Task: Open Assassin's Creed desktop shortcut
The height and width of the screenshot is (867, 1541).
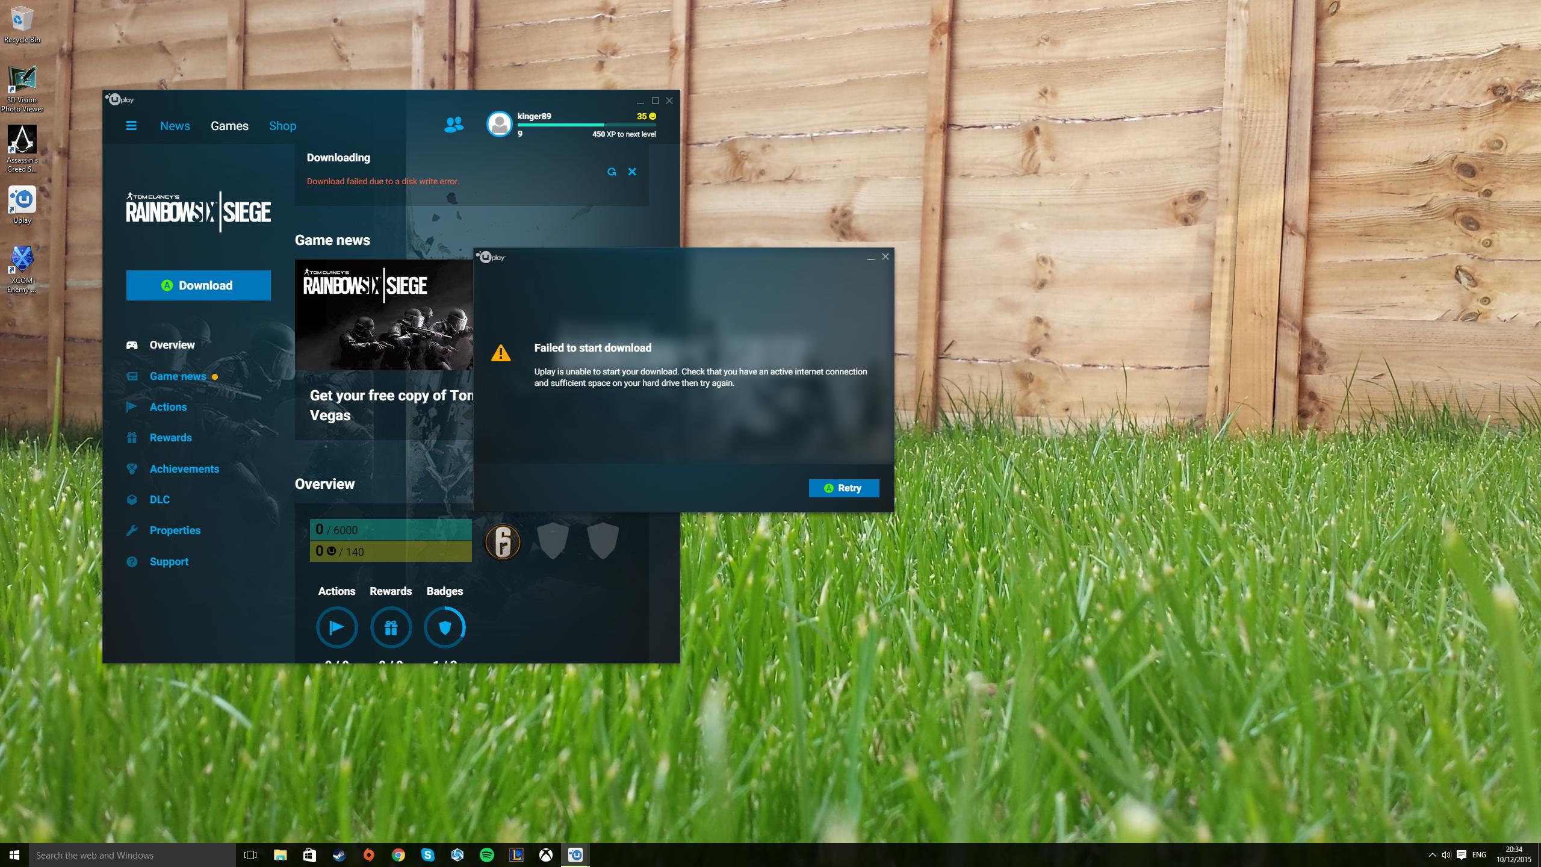Action: click(x=22, y=149)
